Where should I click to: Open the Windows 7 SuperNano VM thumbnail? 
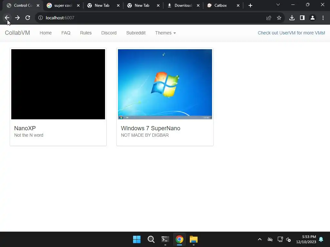pyautogui.click(x=165, y=84)
